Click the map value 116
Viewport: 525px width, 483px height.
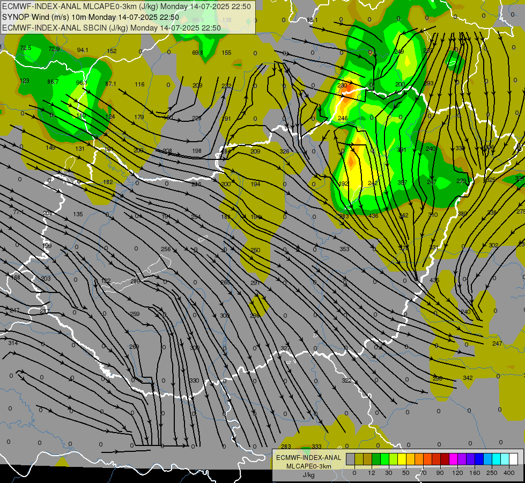(139, 84)
